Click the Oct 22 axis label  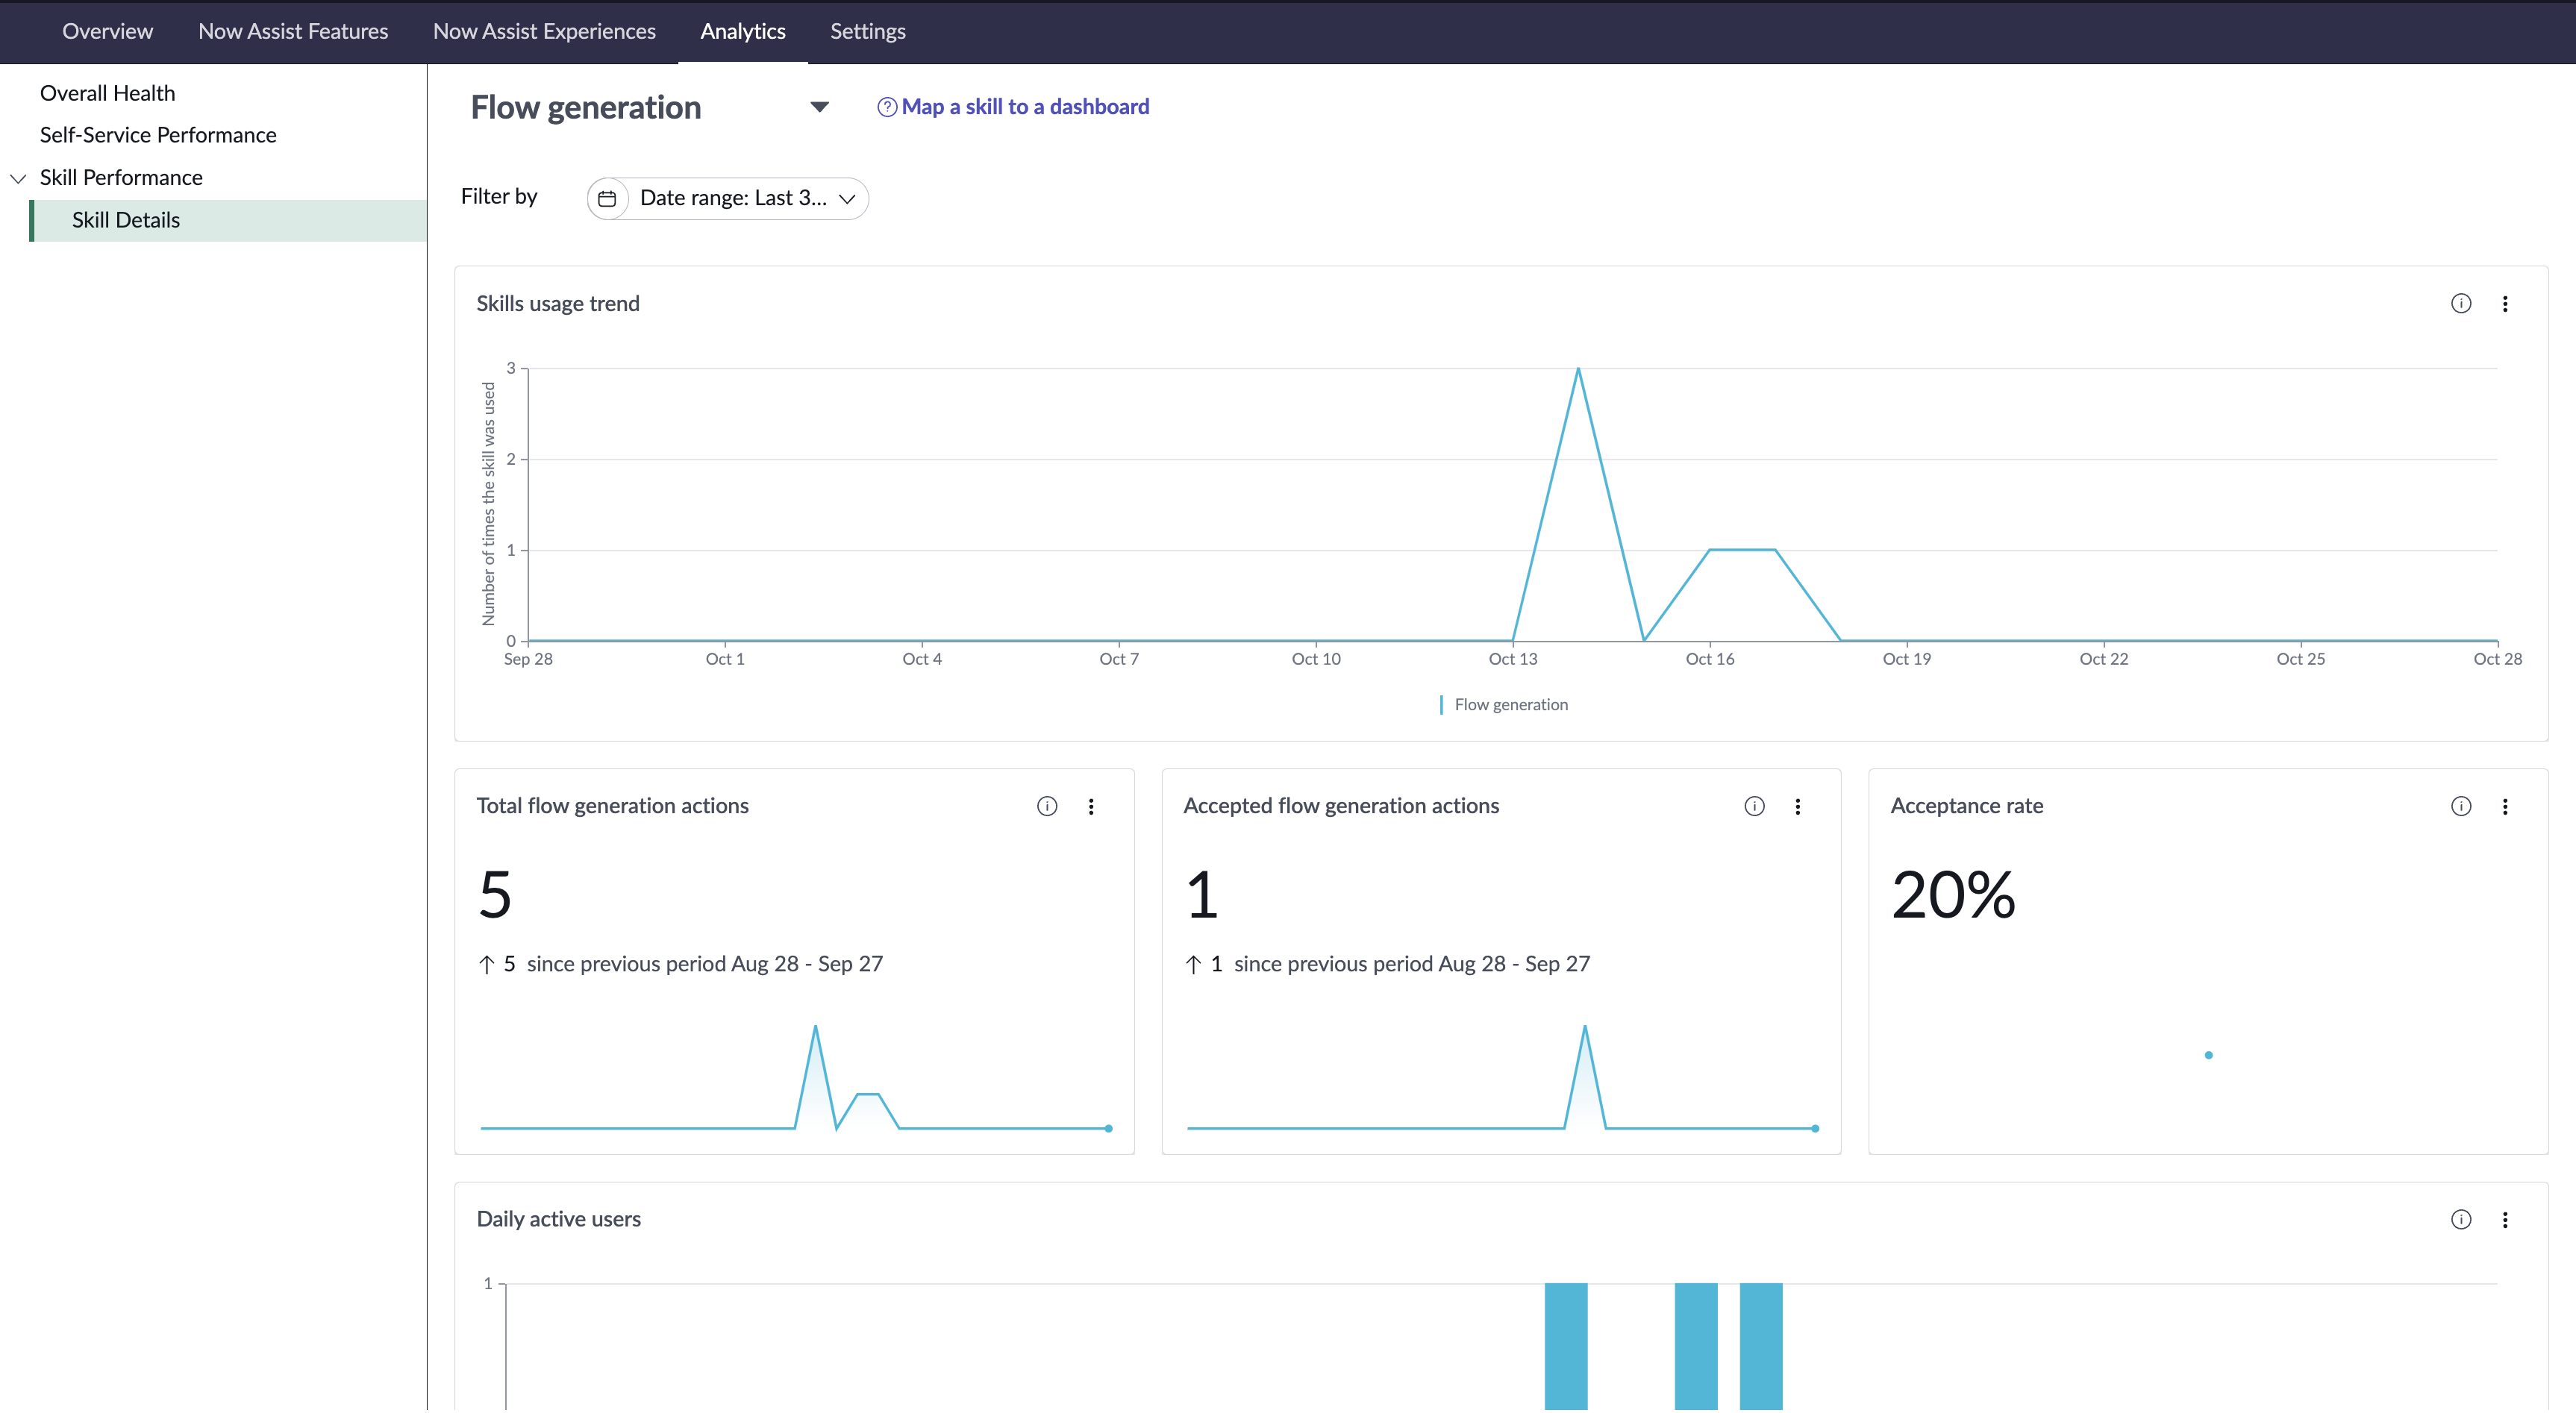pyautogui.click(x=2104, y=659)
